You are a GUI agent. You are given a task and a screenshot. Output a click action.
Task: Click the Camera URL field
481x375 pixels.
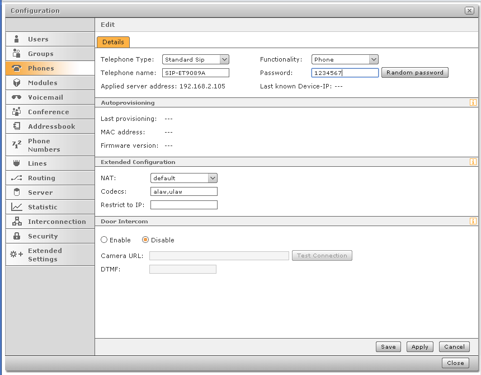pyautogui.click(x=219, y=256)
